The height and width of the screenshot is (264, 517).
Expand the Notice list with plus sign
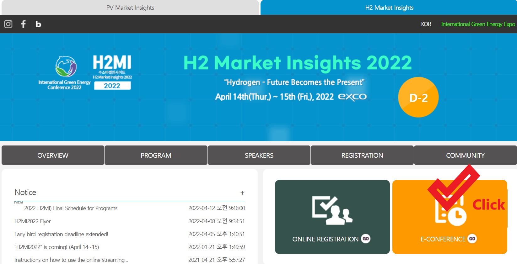pyautogui.click(x=242, y=193)
